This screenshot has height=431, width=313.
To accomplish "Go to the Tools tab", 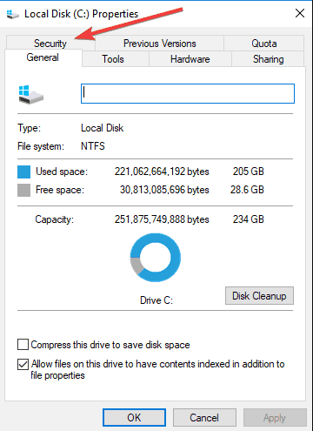I will tap(113, 59).
